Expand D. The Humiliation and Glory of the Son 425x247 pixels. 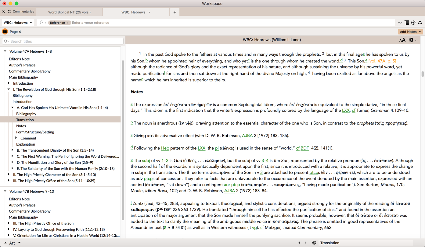tap(13, 162)
